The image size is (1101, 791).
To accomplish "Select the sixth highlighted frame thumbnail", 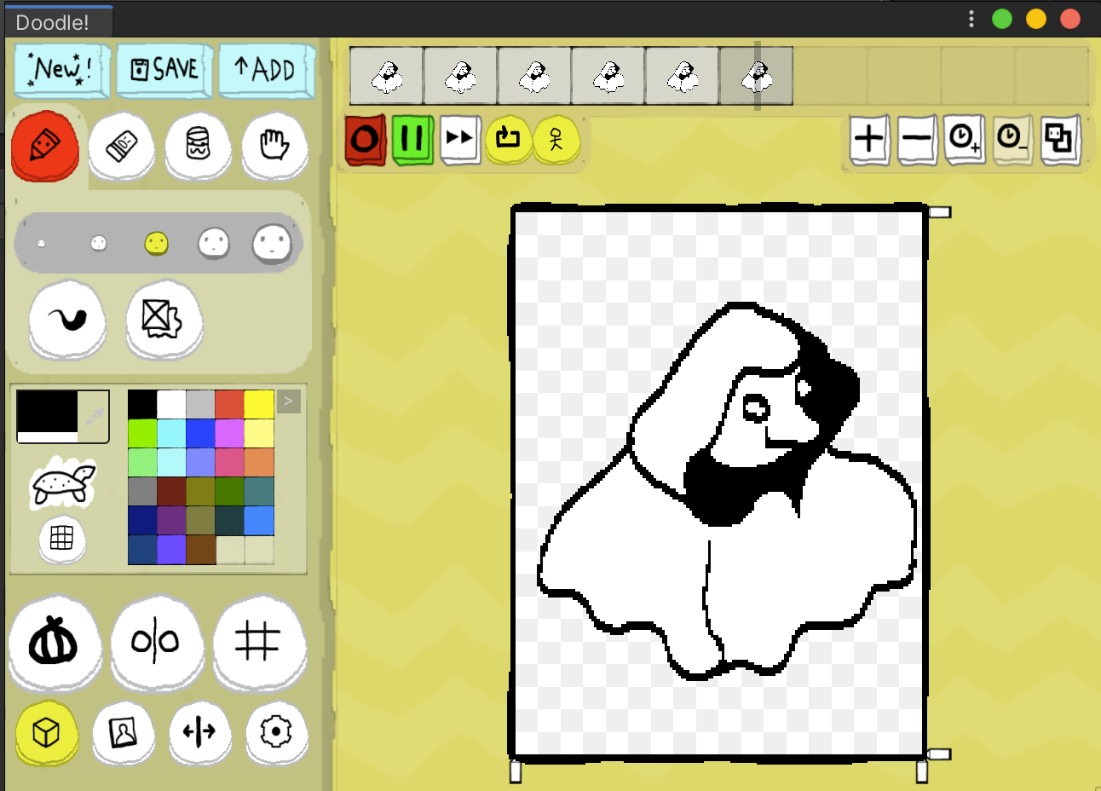I will (x=756, y=77).
